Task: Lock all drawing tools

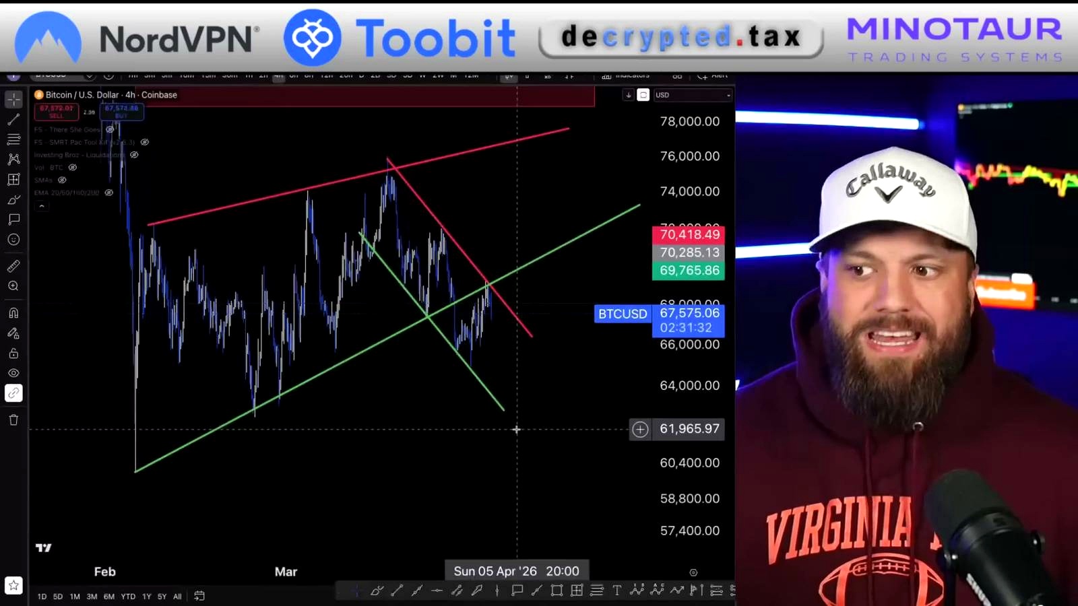Action: pyautogui.click(x=13, y=353)
